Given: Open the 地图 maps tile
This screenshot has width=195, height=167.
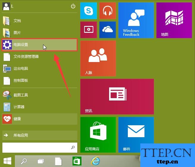Looking at the screenshot, I should point(174,20).
